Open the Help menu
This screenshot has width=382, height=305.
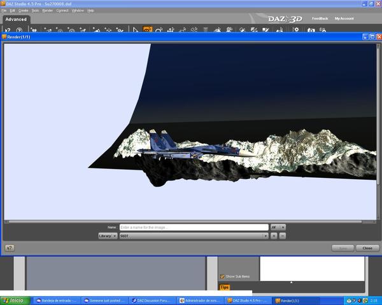90,11
